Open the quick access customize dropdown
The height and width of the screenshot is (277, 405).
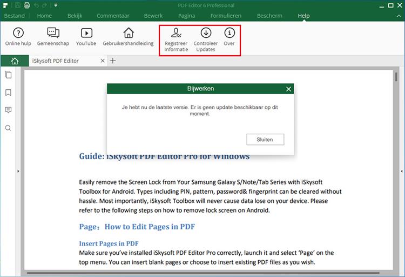click(56, 5)
